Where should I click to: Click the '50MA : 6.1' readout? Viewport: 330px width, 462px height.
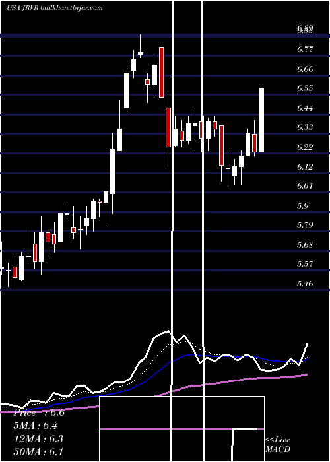click(x=38, y=451)
